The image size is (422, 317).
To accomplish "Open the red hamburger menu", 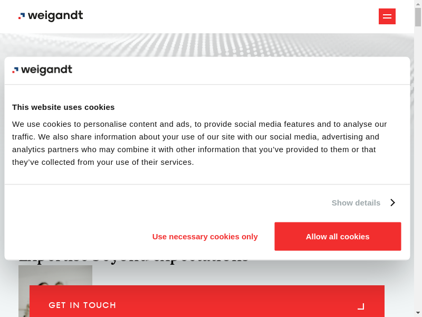I will (387, 16).
